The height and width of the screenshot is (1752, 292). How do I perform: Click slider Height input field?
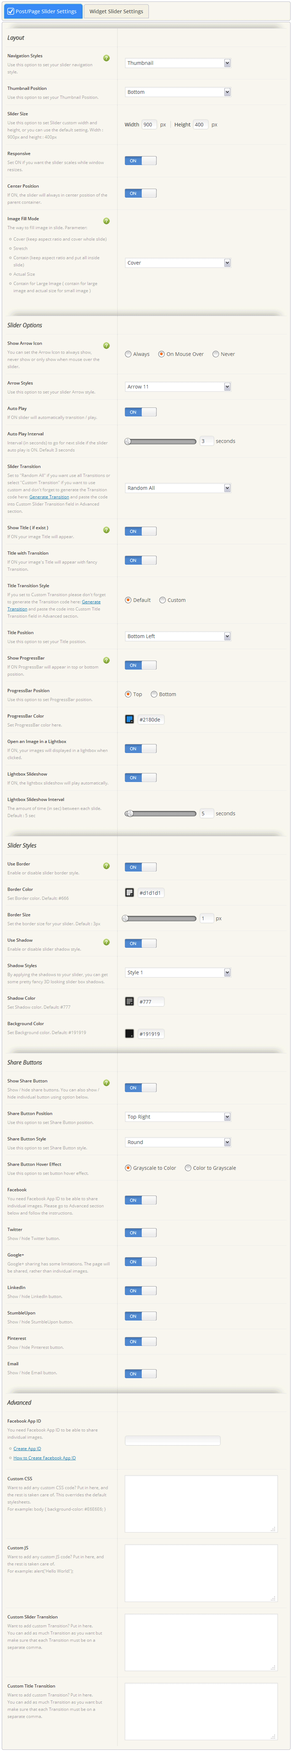pyautogui.click(x=200, y=125)
